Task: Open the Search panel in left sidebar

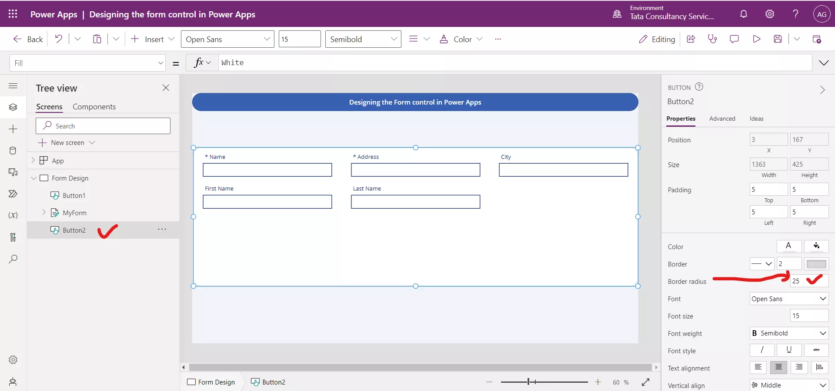Action: coord(13,259)
